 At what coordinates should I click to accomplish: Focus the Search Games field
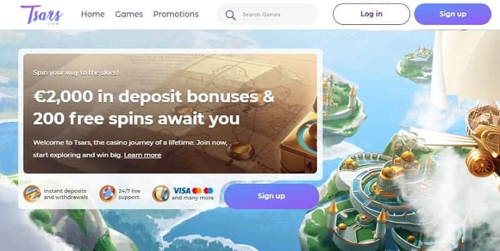(267, 14)
